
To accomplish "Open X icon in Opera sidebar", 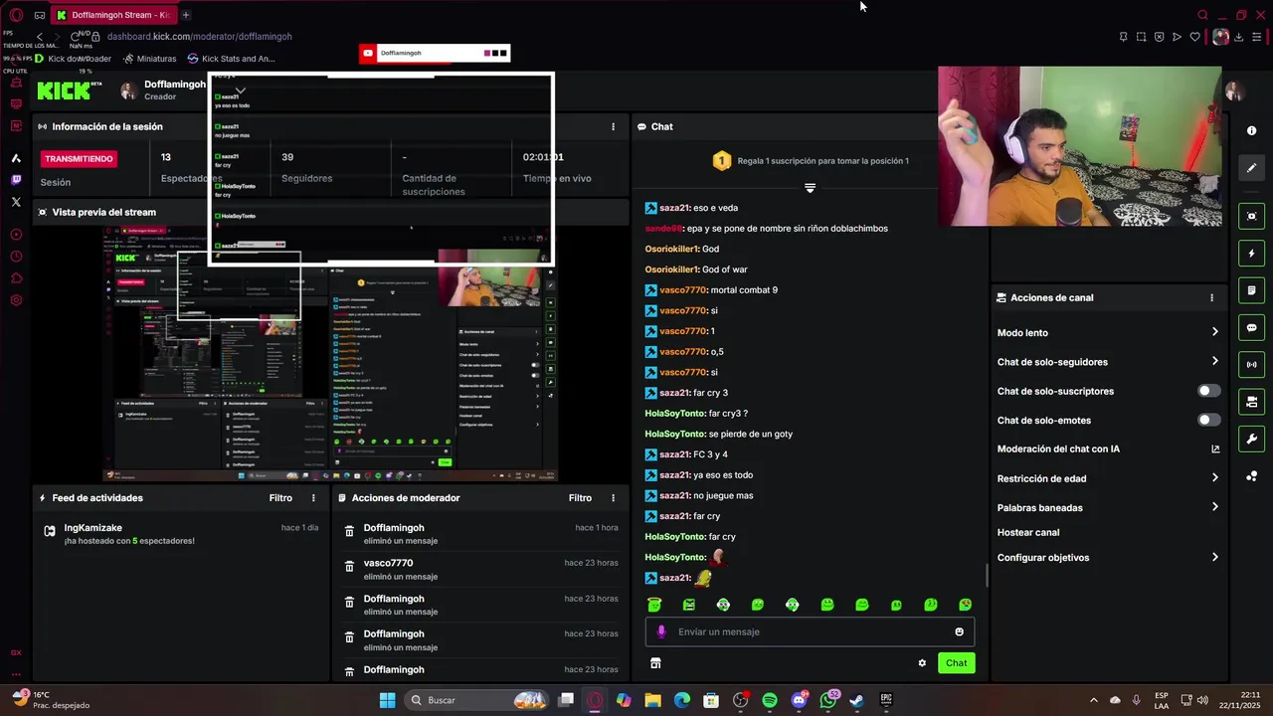I will (x=16, y=202).
